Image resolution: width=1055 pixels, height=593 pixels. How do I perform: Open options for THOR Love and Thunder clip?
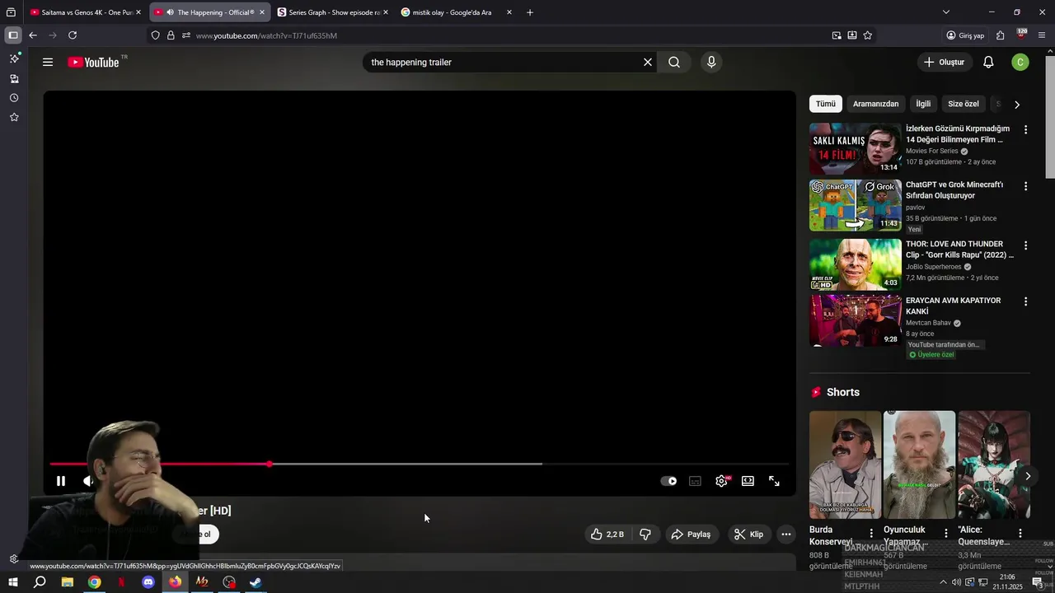(x=1025, y=245)
